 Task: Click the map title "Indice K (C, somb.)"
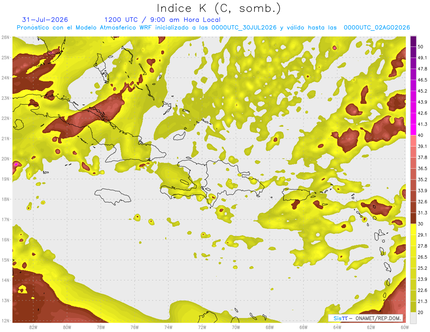(219, 9)
